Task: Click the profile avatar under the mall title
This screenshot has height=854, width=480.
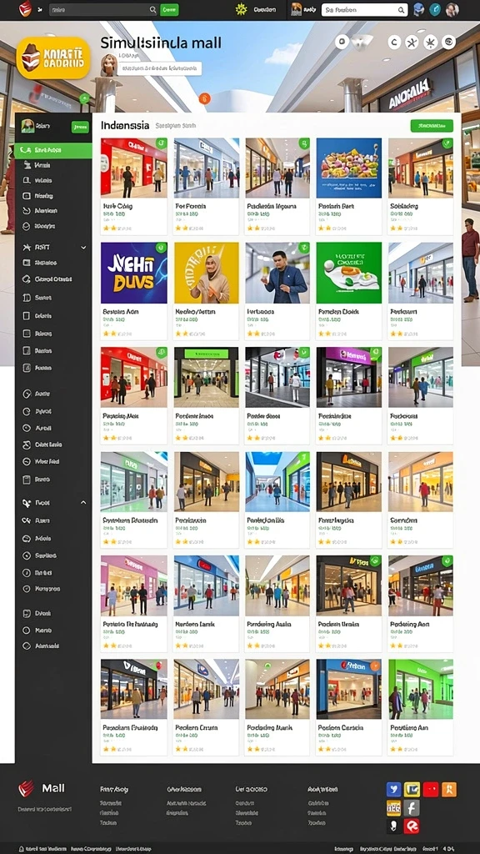Action: [109, 64]
